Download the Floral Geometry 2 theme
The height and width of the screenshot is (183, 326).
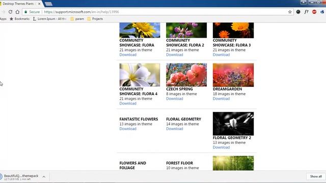(x=221, y=147)
